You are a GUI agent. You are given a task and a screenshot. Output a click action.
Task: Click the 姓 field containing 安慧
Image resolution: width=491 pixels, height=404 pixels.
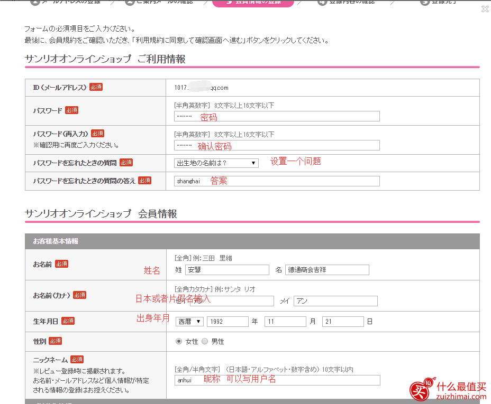tap(228, 270)
